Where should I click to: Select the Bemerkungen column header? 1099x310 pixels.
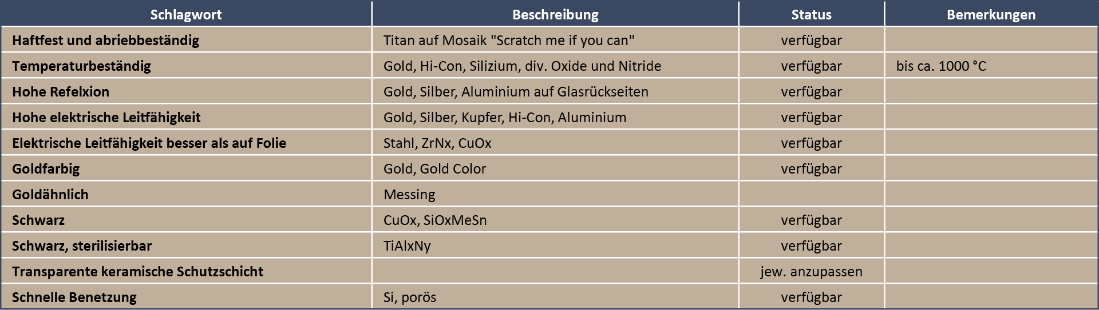coord(991,14)
